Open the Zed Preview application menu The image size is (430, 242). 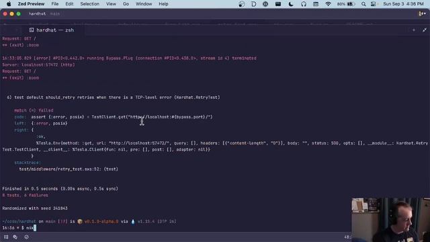pos(31,4)
